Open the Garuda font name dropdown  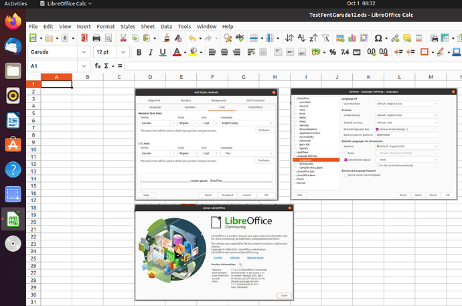pyautogui.click(x=84, y=52)
